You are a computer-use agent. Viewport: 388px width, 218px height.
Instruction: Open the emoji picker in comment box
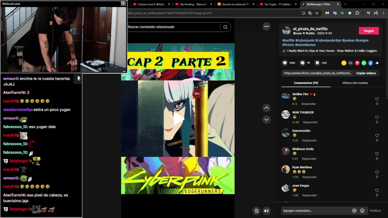coord(362,211)
